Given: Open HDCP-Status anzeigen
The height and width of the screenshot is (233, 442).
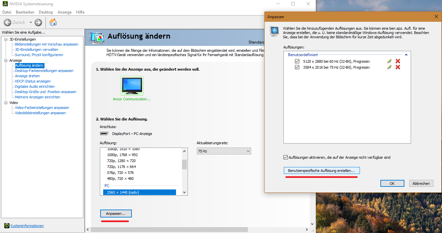Looking at the screenshot, I should [x=33, y=81].
